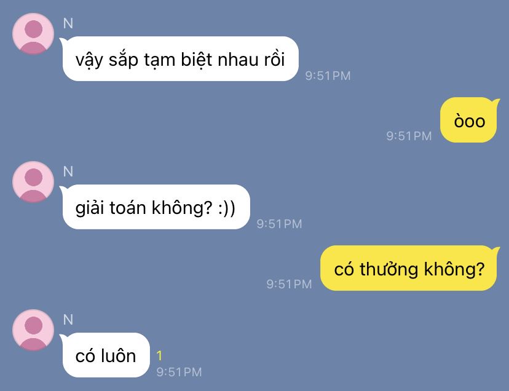Screen dimensions: 509x391
Task: Tap timestamp under reaction count near "có luôn"
Action: 179,372
